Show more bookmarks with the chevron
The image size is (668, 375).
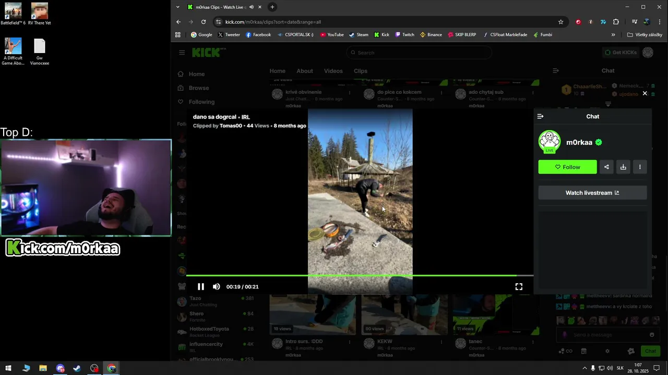coord(613,35)
